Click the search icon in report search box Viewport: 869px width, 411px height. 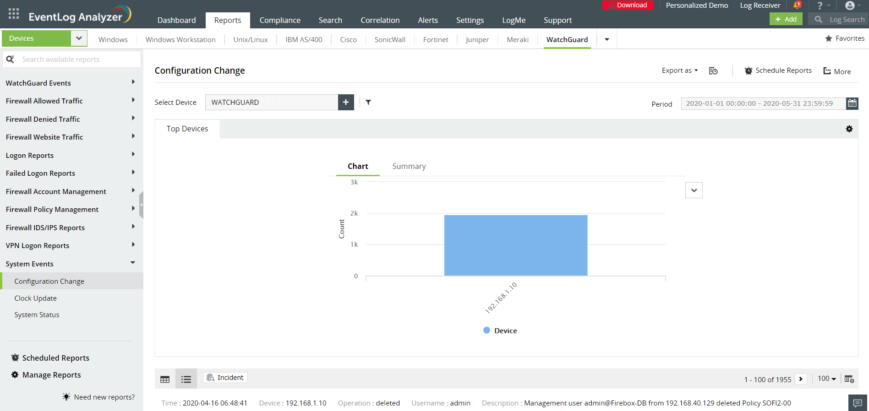click(x=10, y=59)
